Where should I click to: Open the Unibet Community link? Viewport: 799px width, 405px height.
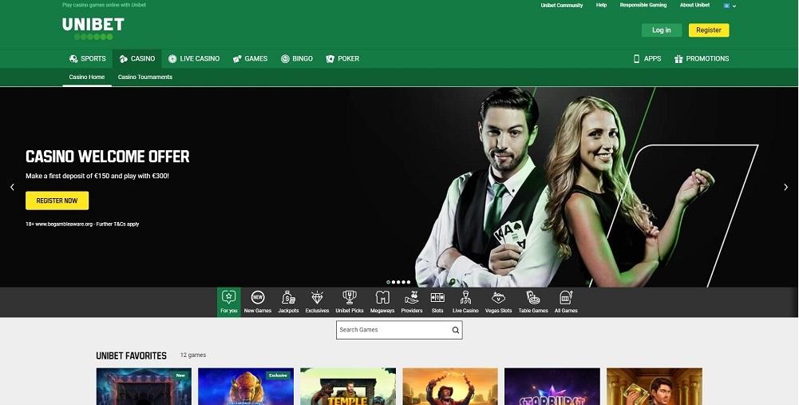tap(562, 5)
